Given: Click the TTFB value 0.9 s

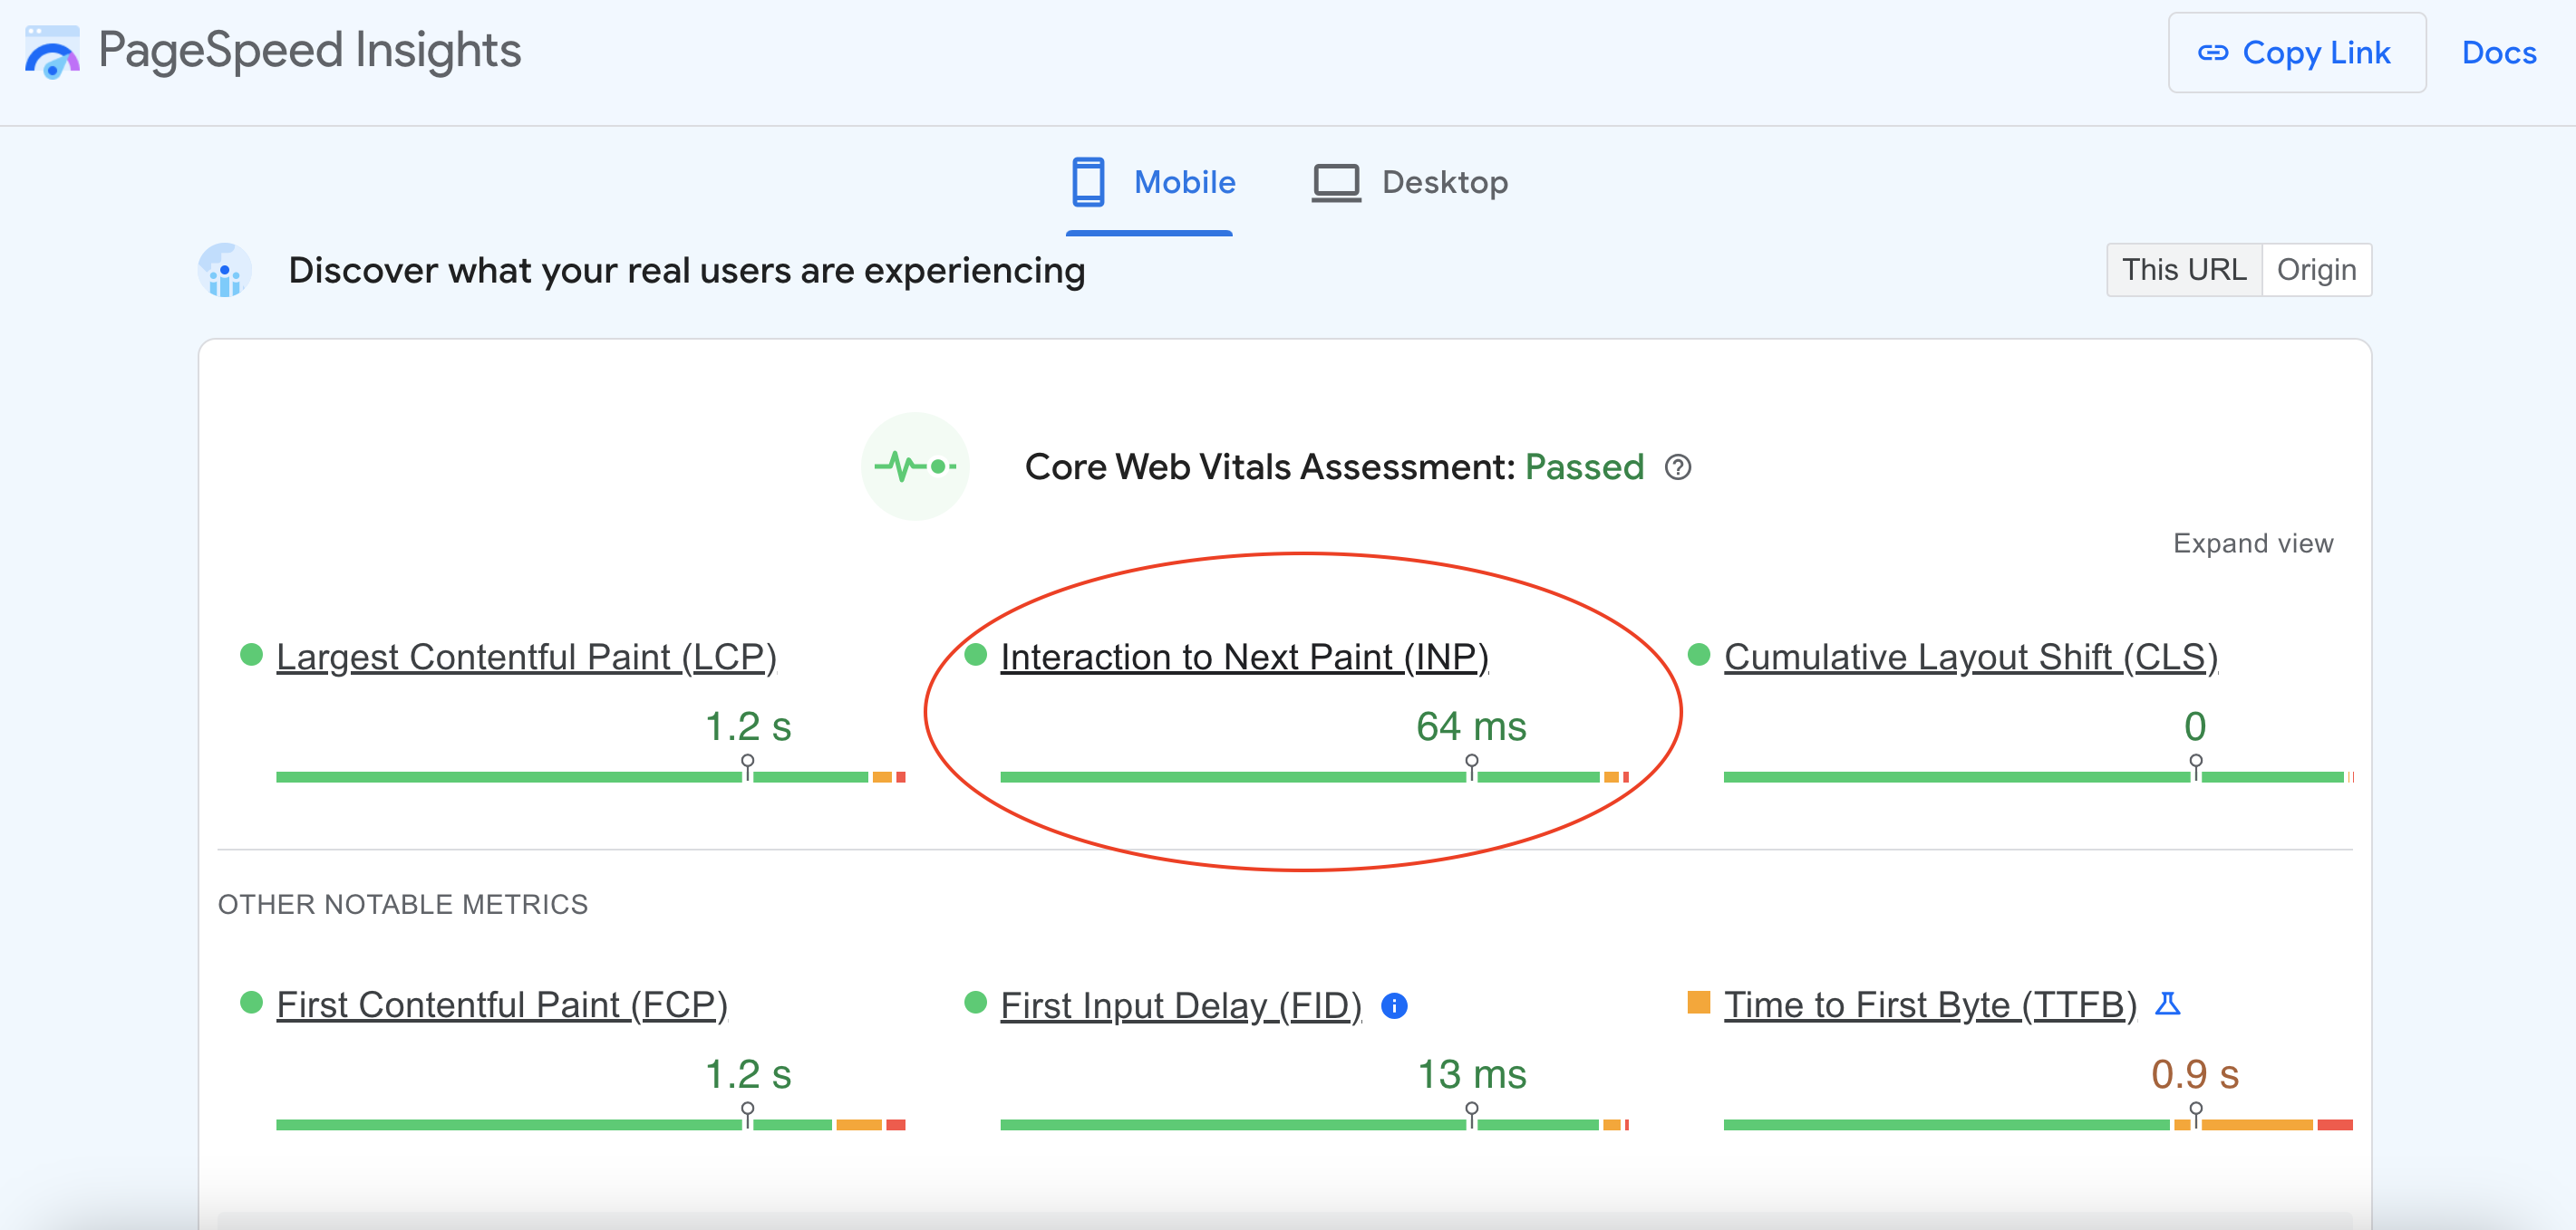Looking at the screenshot, I should tap(2195, 1074).
